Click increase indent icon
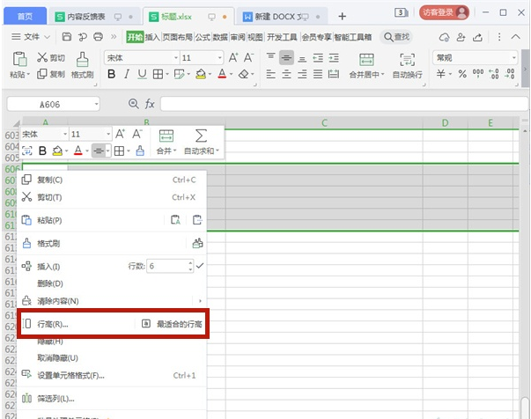This screenshot has width=531, height=419. (334, 58)
